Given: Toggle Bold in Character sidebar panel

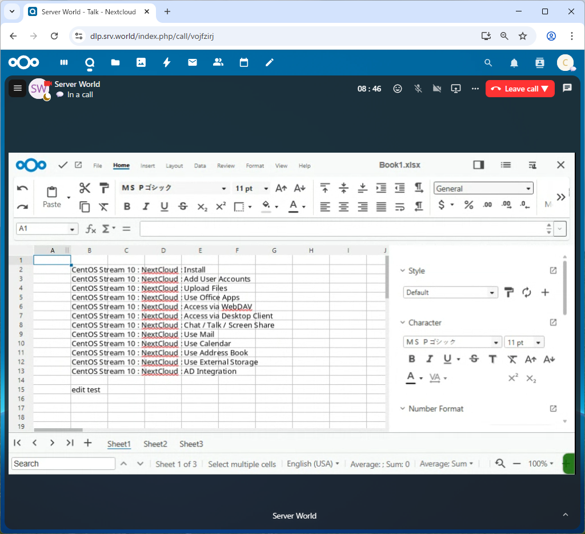Looking at the screenshot, I should click(412, 359).
